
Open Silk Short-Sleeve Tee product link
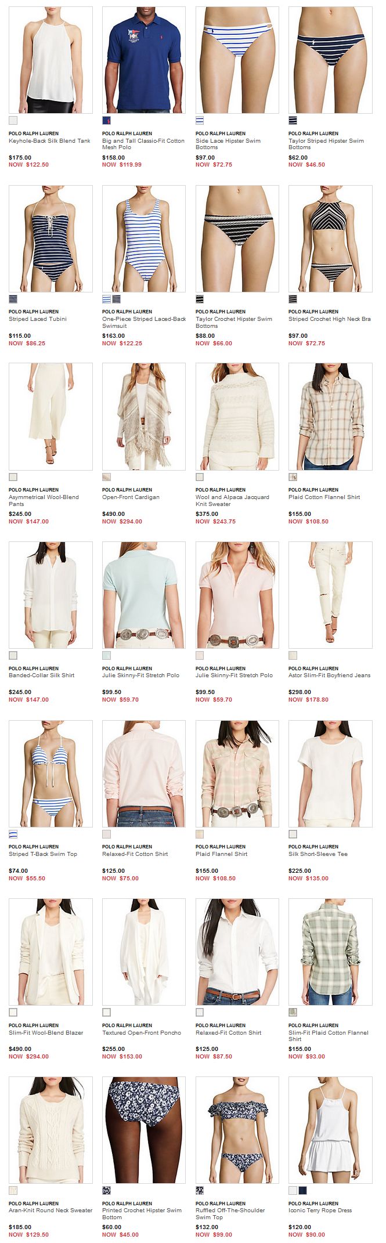pyautogui.click(x=318, y=854)
